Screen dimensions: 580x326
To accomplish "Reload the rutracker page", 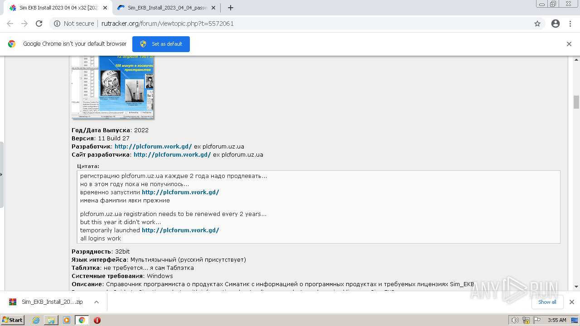I will (39, 24).
